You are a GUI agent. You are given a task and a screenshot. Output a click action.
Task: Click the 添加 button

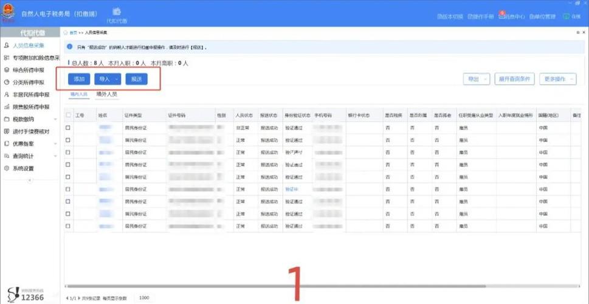pyautogui.click(x=79, y=79)
